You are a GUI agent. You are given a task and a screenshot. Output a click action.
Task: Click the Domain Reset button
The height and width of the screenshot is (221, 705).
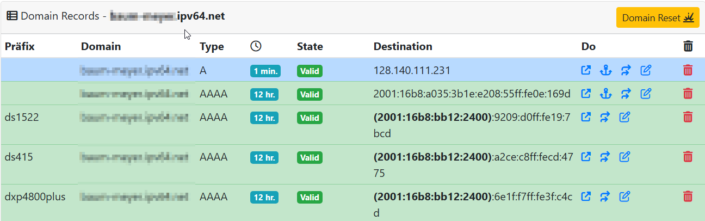click(x=657, y=18)
